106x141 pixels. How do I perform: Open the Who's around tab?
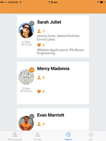(x=15, y=136)
